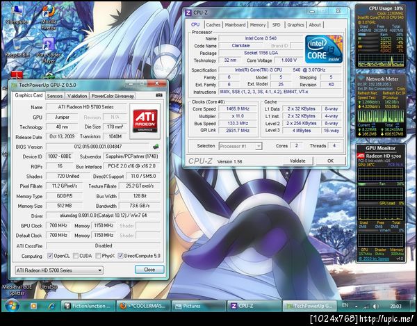Click Speed Test link in Network Meter
Viewport: 417px width, 326px height.
coord(366,97)
